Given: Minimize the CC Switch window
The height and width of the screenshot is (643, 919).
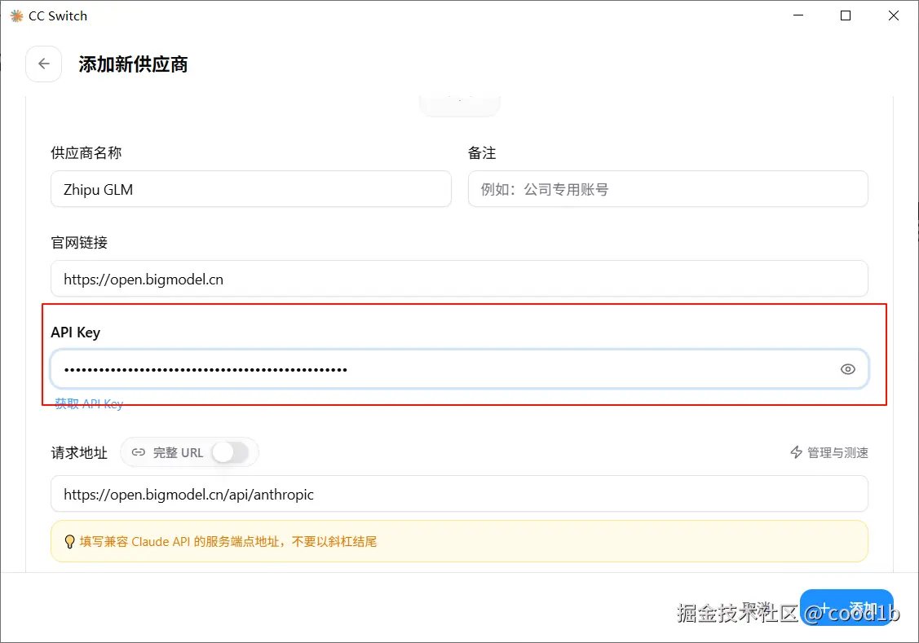Looking at the screenshot, I should [x=797, y=15].
